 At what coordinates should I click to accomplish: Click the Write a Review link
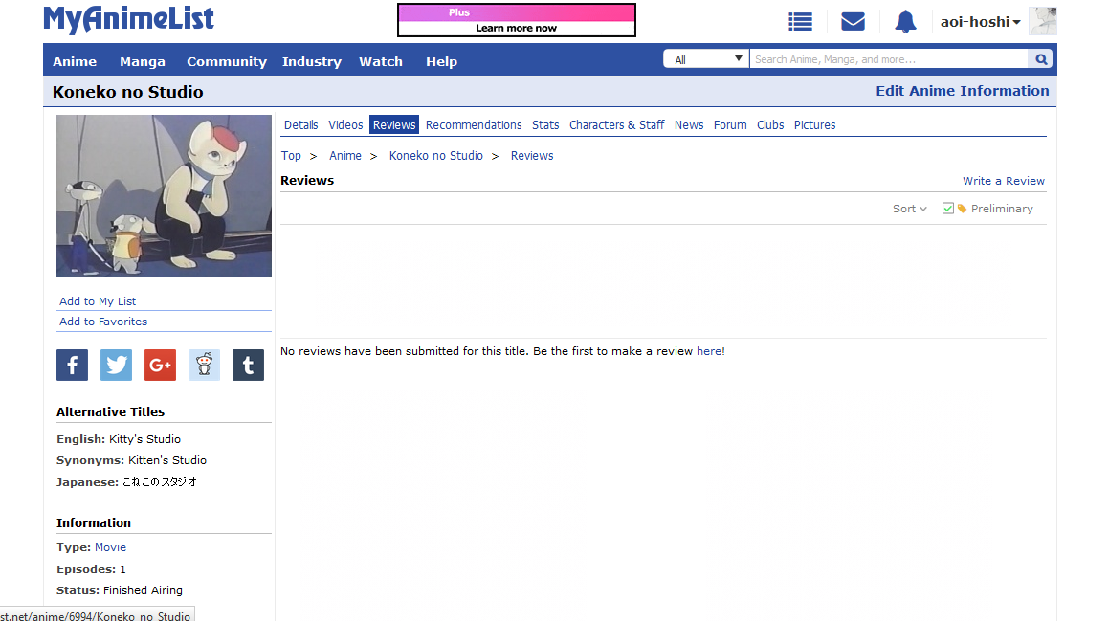coord(1003,181)
